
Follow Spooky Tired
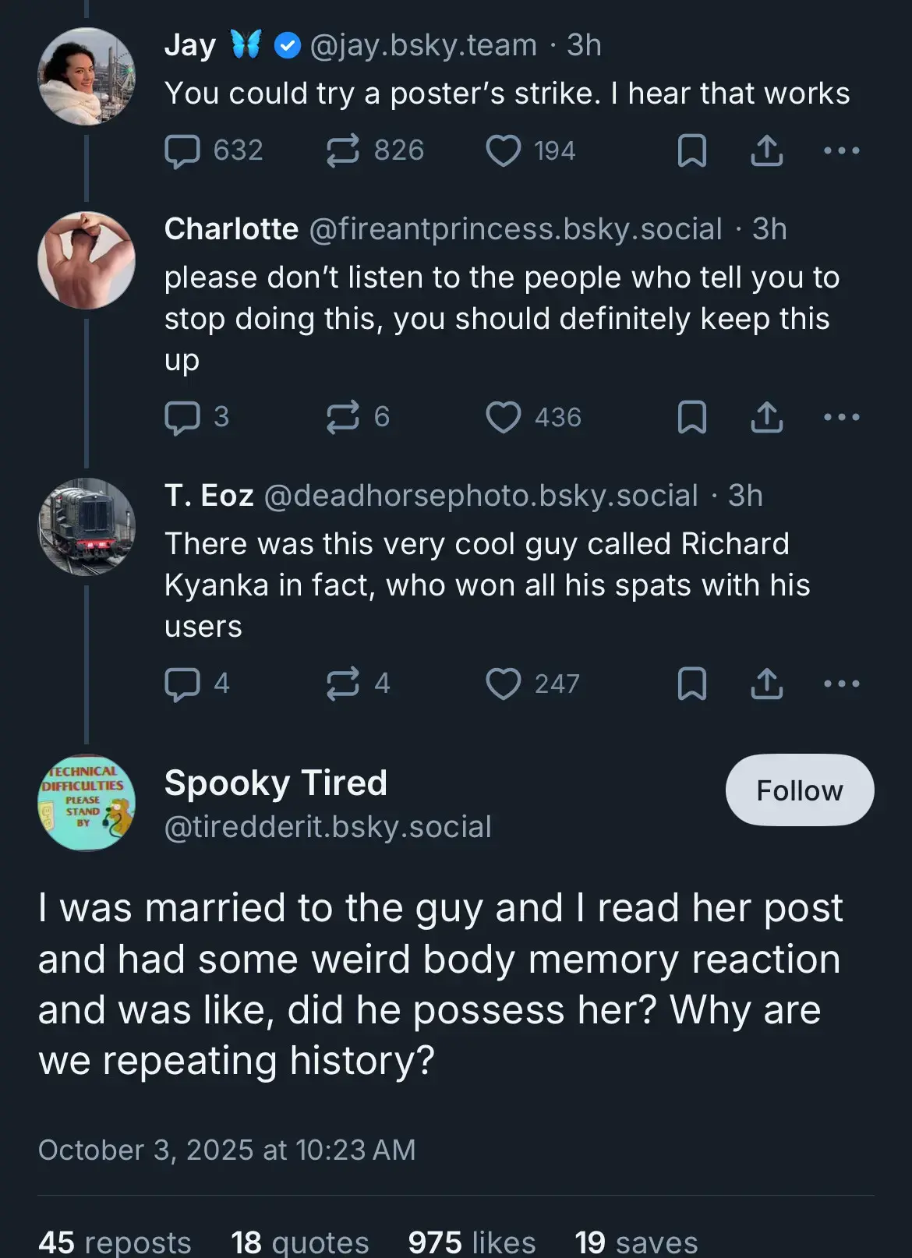click(x=799, y=790)
